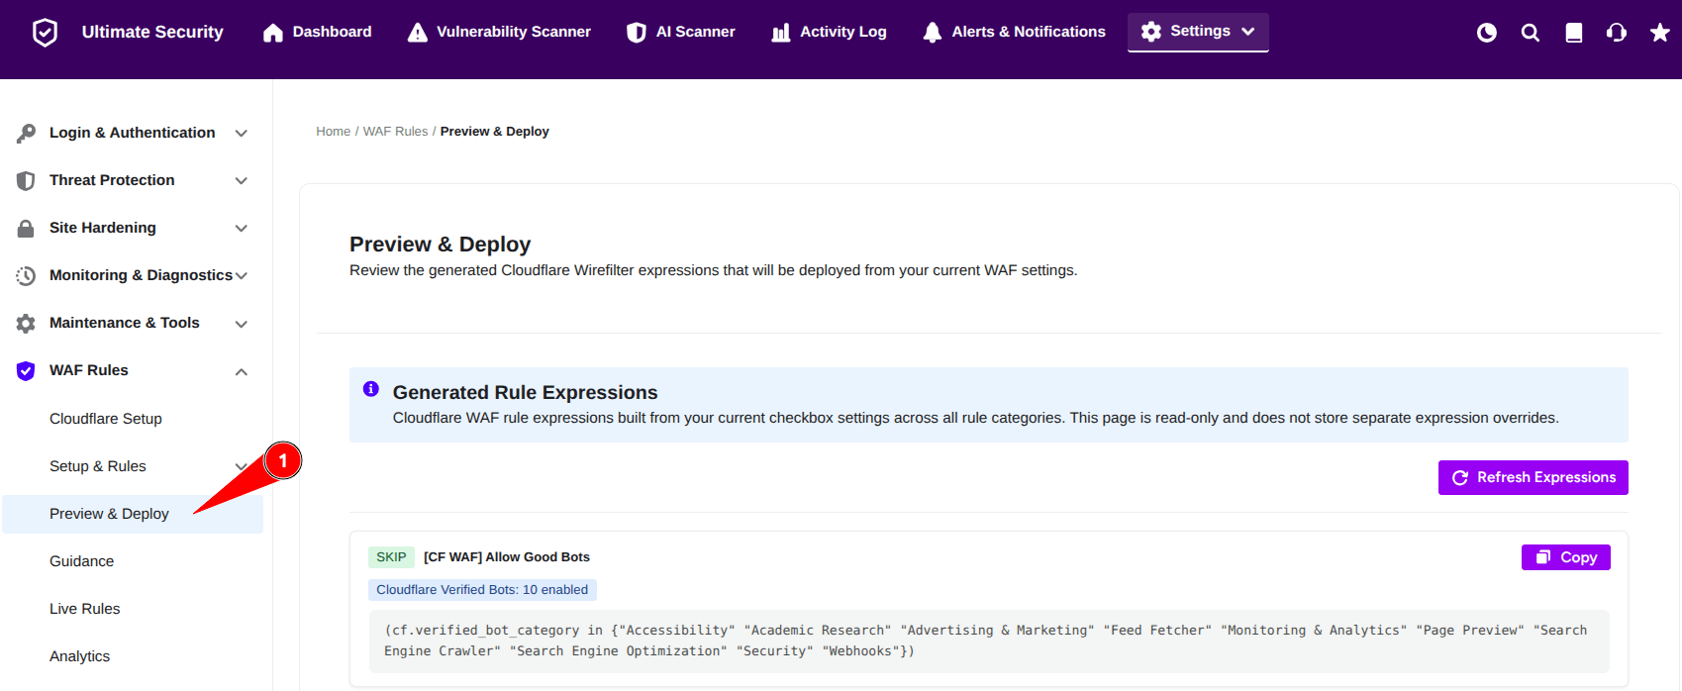Click the key icon beside Login & Authentication
The width and height of the screenshot is (1682, 691).
coord(26,133)
